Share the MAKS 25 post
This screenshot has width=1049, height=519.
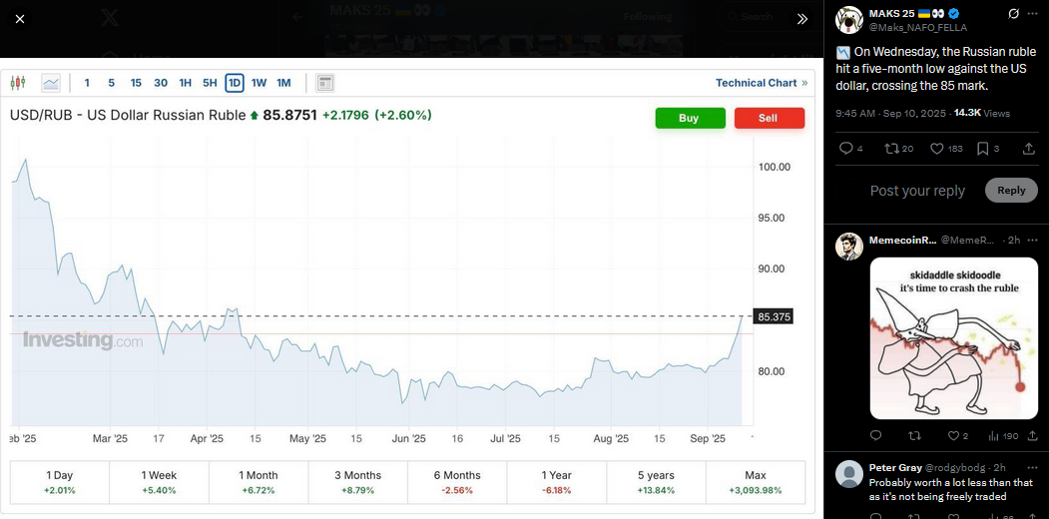point(1029,149)
